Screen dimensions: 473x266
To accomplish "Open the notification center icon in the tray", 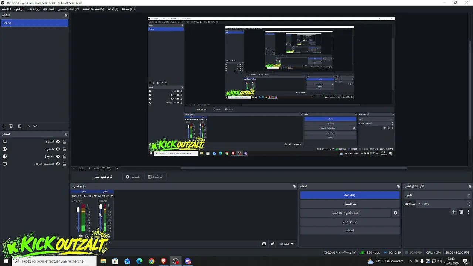I will click(x=465, y=261).
